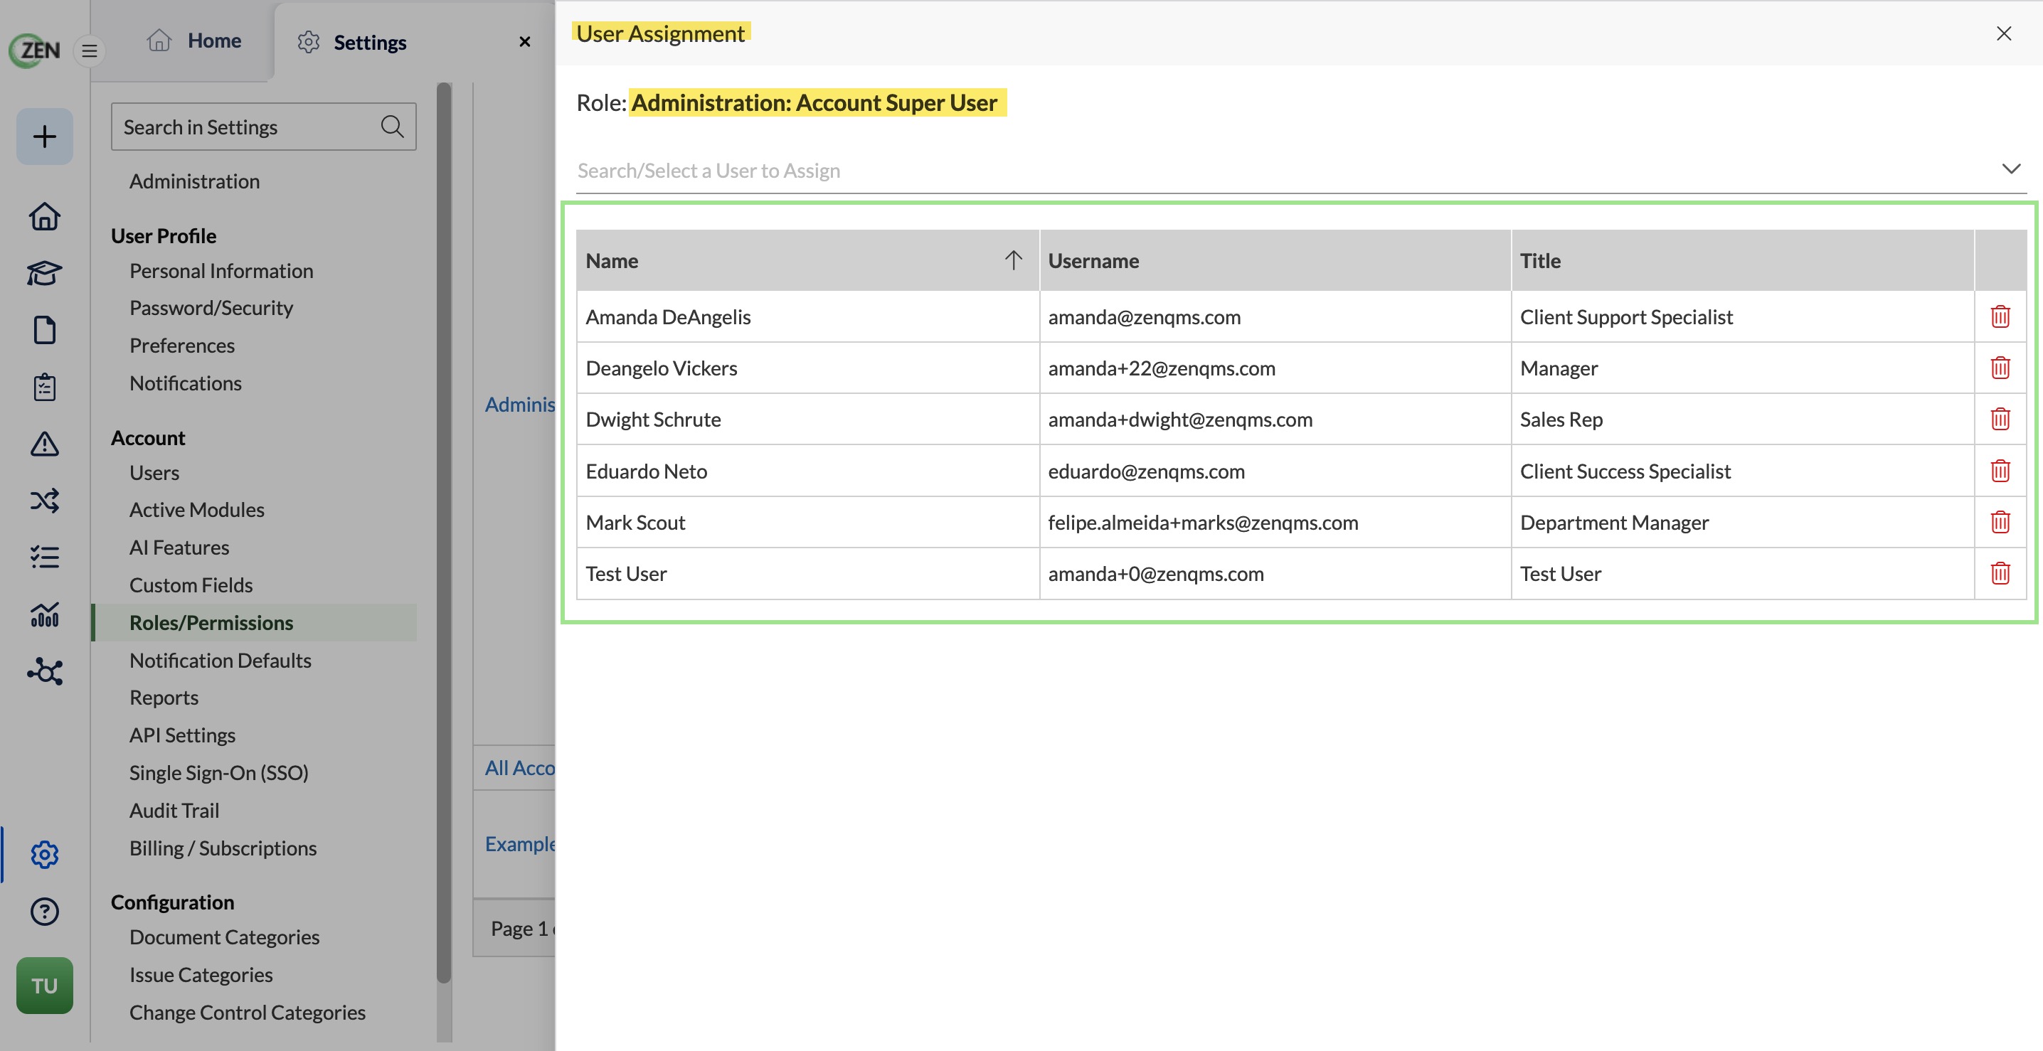Delete Deangelo Vickers from the role
This screenshot has width=2043, height=1051.
point(2000,368)
